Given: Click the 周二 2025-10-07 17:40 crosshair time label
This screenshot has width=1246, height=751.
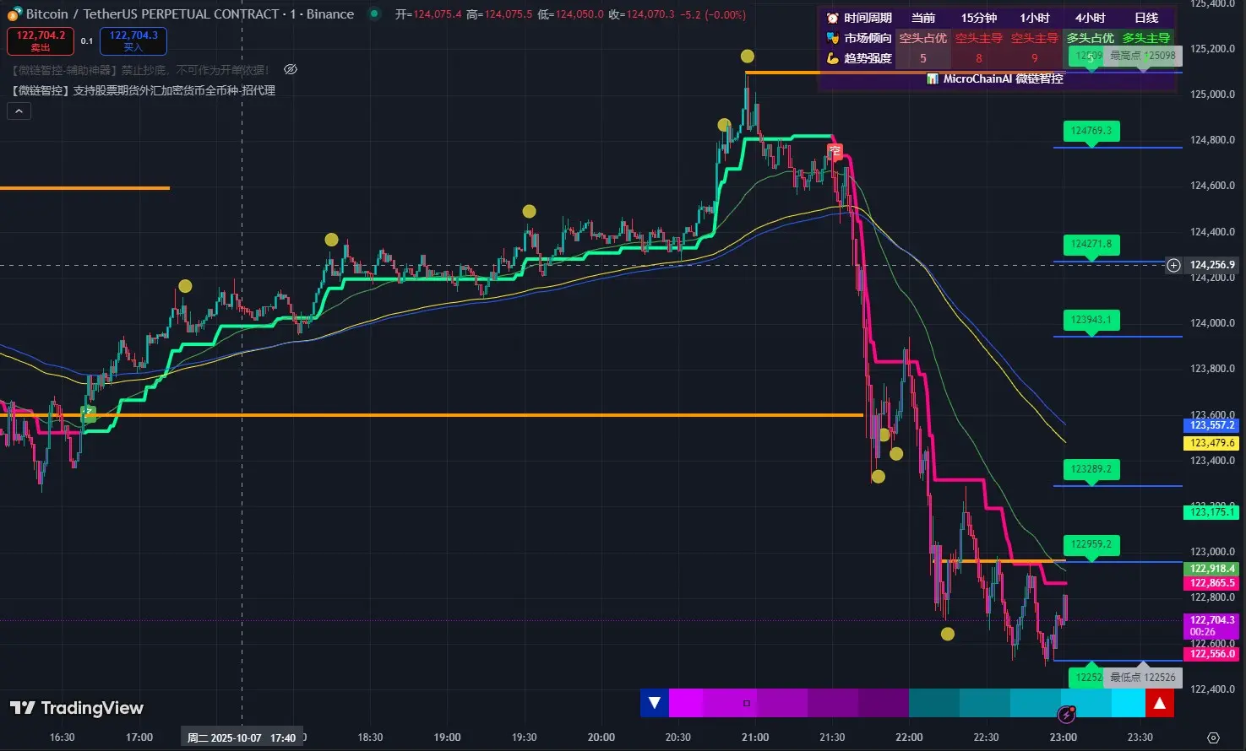Looking at the screenshot, I should (x=242, y=737).
